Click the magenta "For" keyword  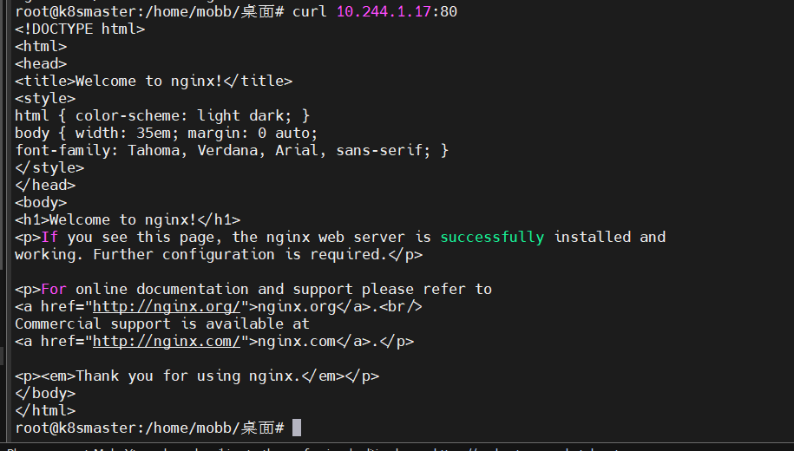[x=54, y=289]
